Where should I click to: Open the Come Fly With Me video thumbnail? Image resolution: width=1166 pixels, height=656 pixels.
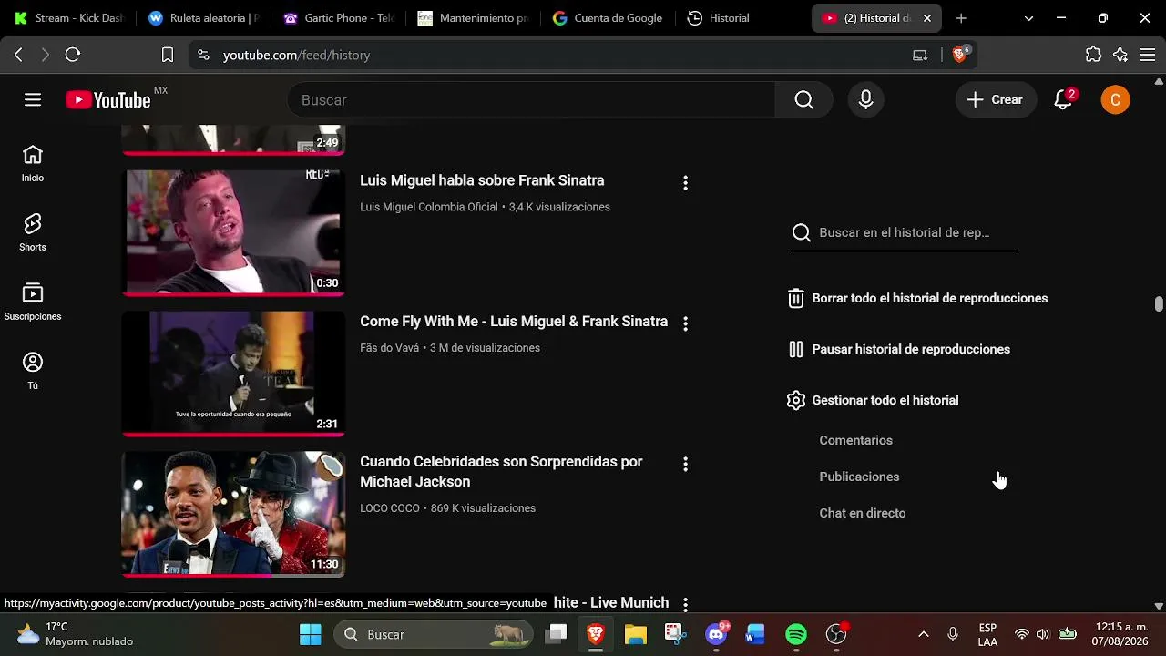[x=233, y=374]
